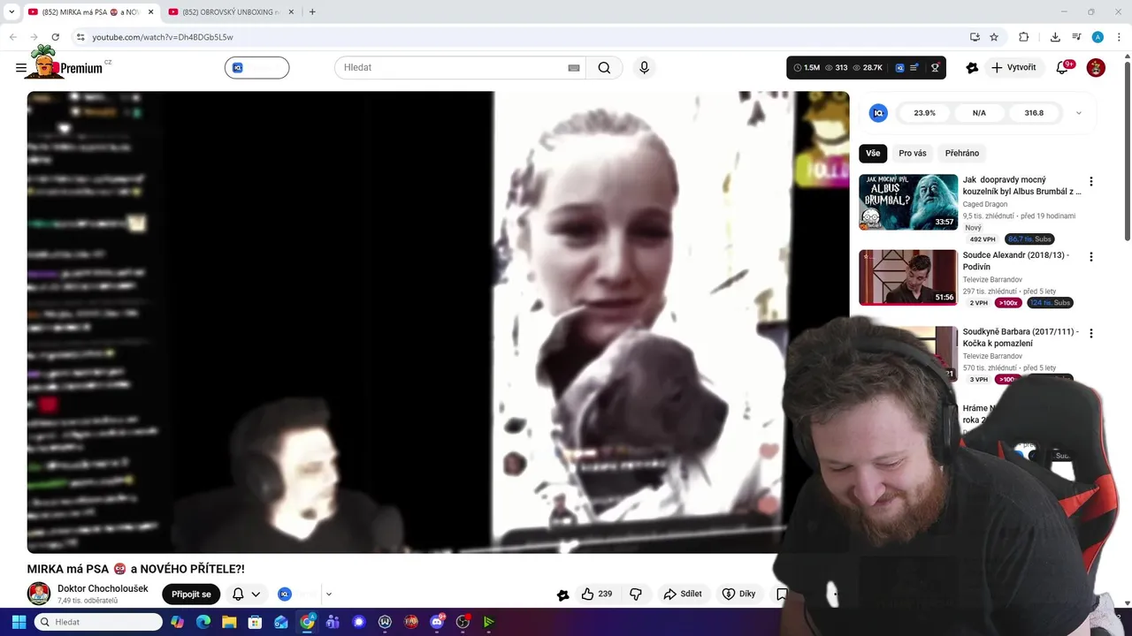Open the vidIQ pill button in the header
The height and width of the screenshot is (636, 1132).
click(x=256, y=68)
